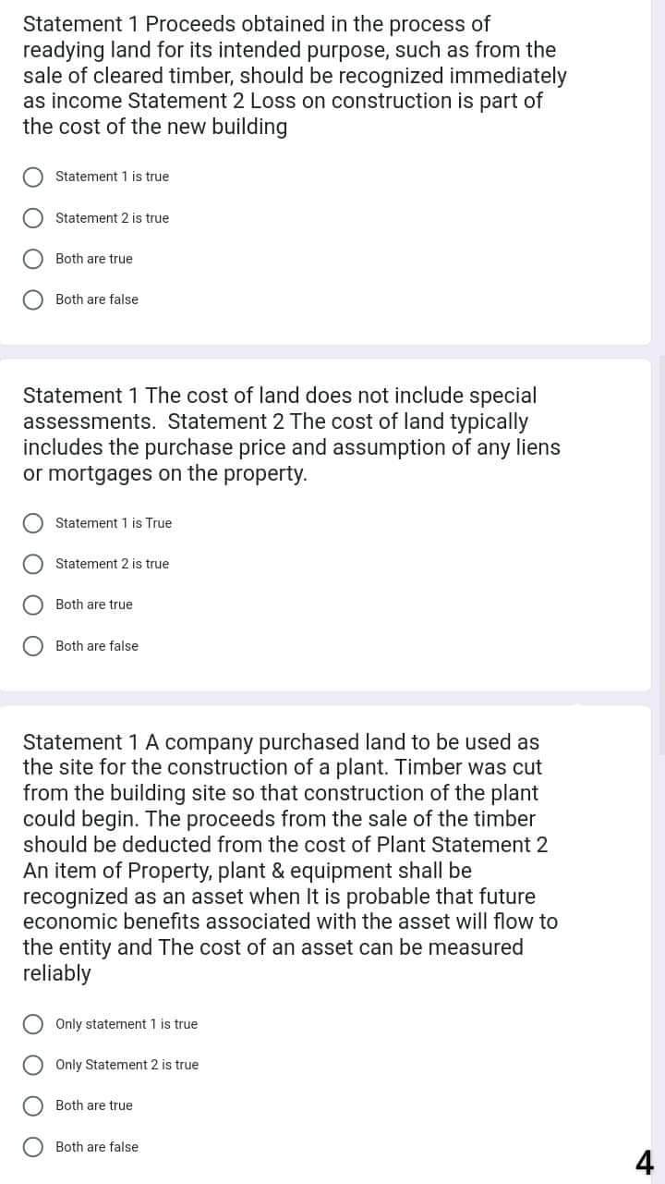This screenshot has width=665, height=1184.
Task: Choose 'Both are false' for the third question
Action: click(x=33, y=1147)
